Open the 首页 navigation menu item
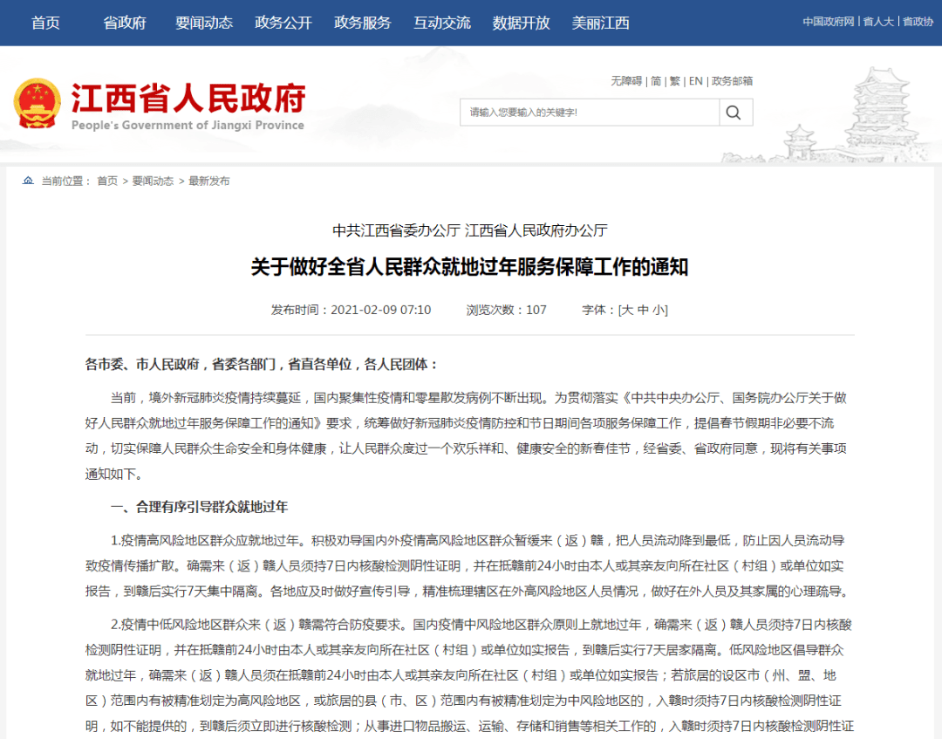942x739 pixels. [45, 23]
